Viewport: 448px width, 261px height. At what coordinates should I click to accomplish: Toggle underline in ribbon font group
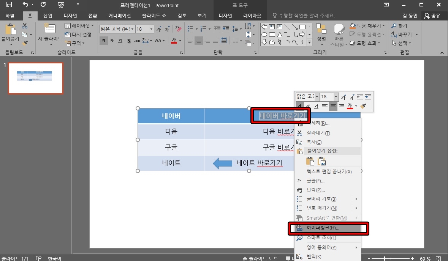pos(120,41)
